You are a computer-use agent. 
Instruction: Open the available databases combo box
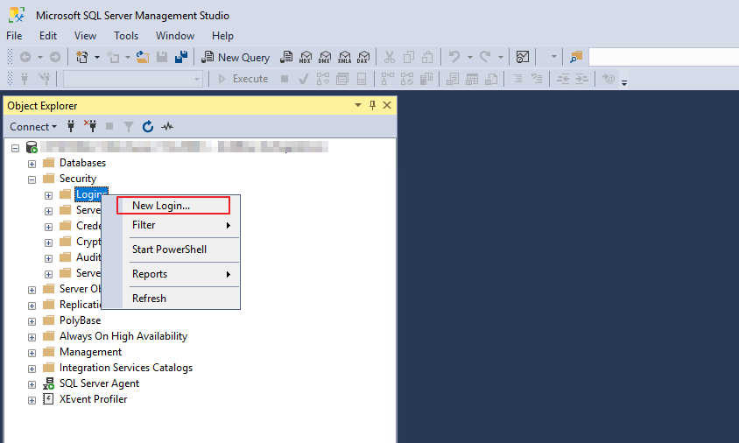(x=133, y=79)
